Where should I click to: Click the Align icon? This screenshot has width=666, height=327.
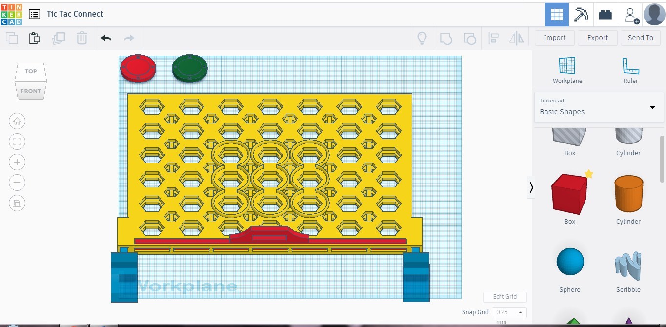pos(493,38)
